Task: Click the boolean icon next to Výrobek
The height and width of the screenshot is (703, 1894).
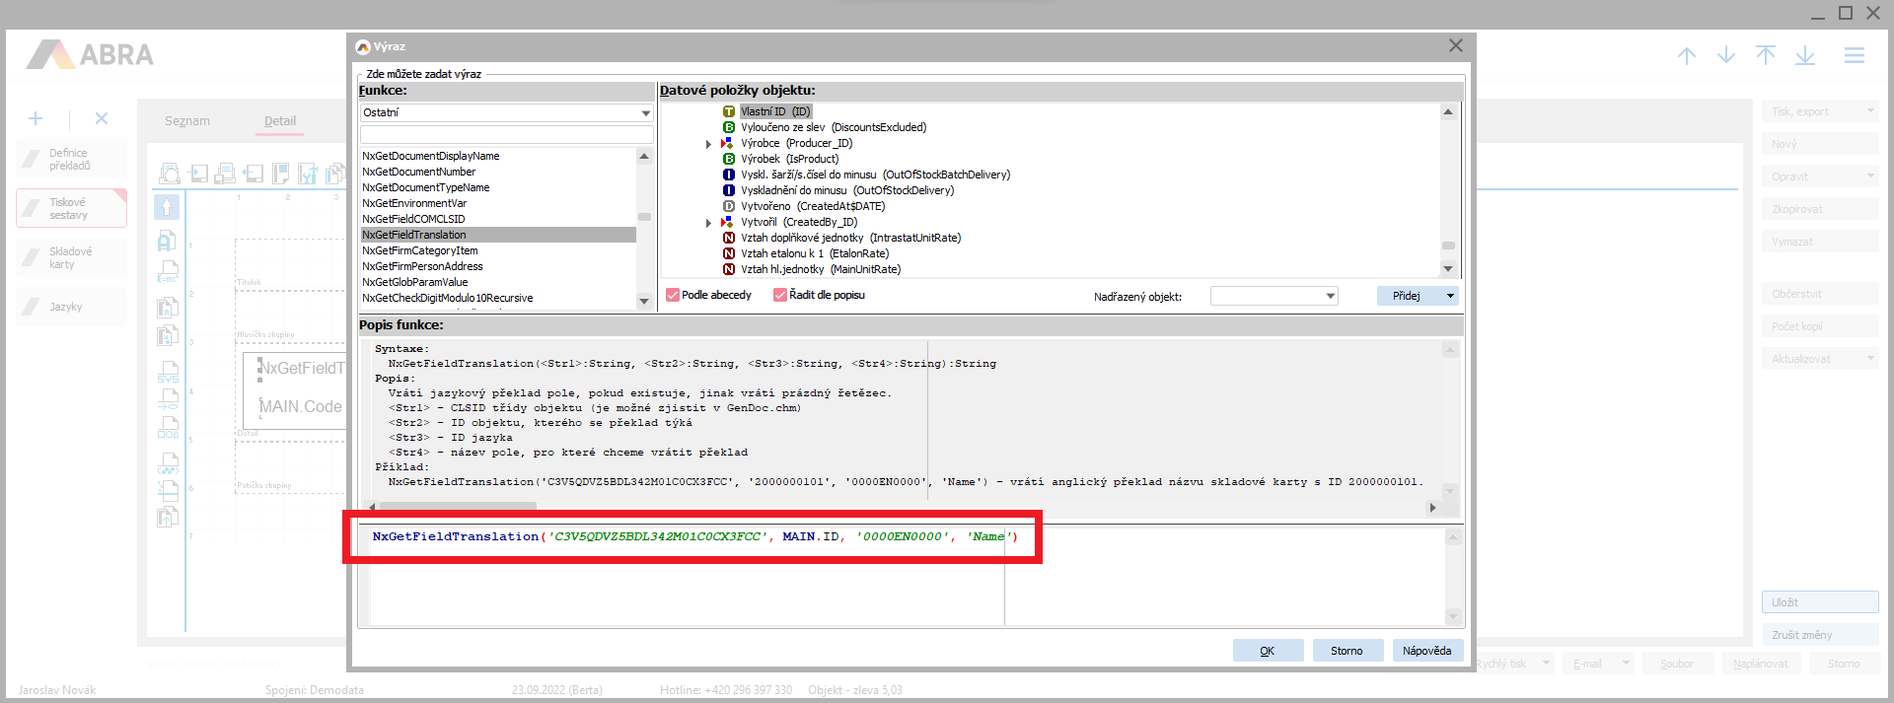Action: (x=729, y=159)
